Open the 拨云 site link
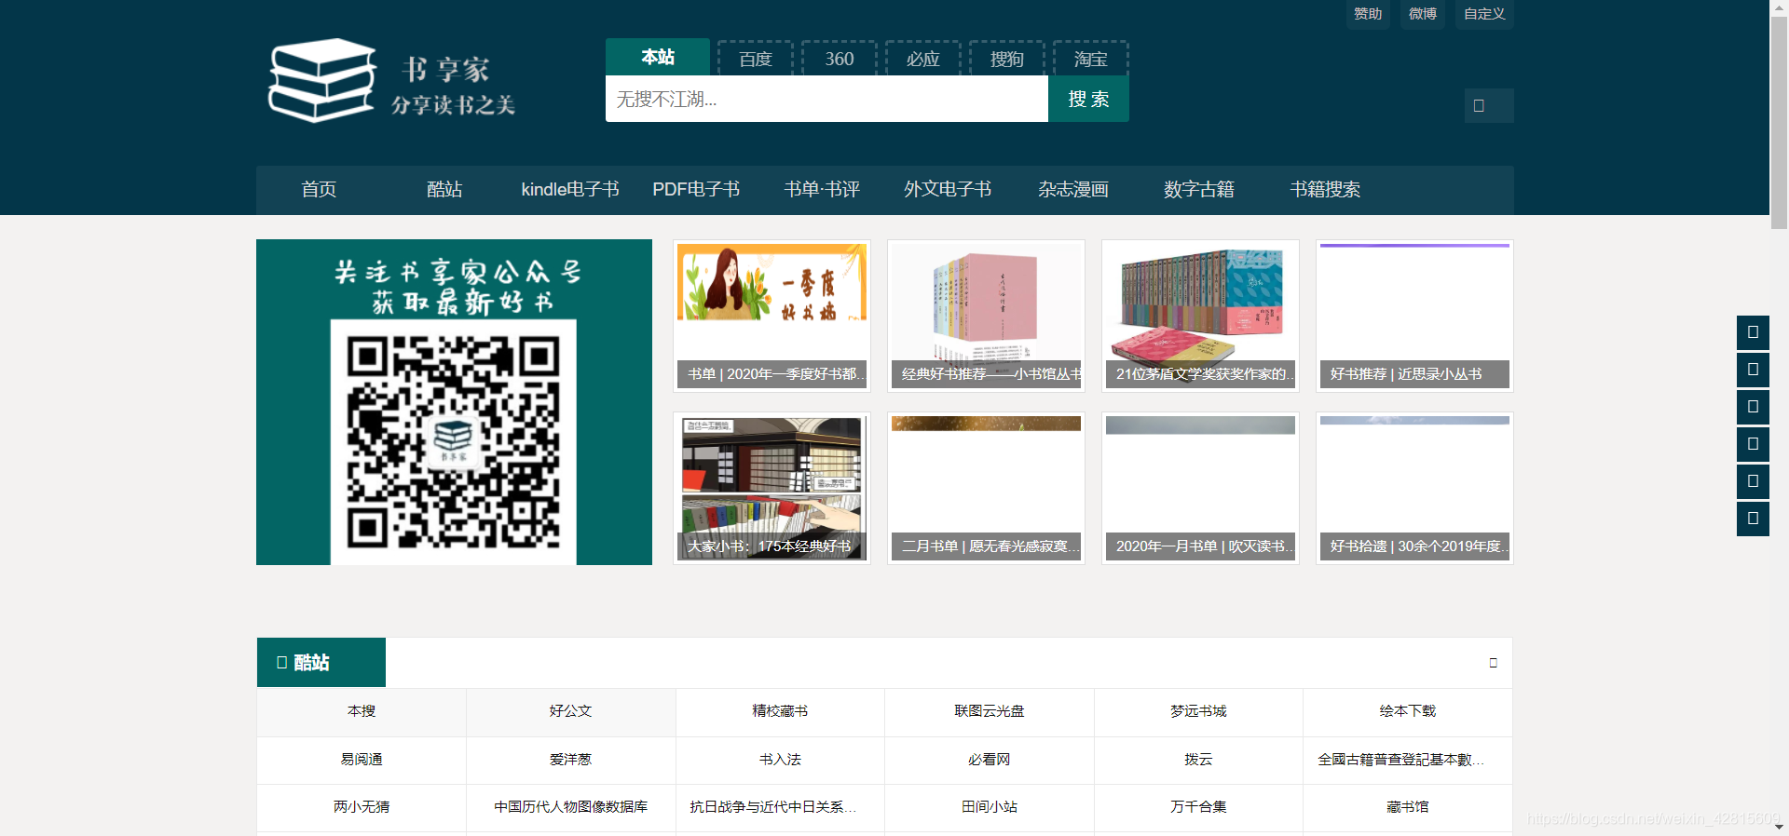The width and height of the screenshot is (1789, 836). 1198,760
